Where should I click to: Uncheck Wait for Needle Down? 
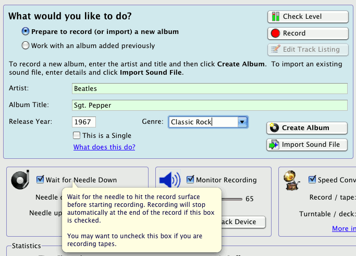[40, 180]
